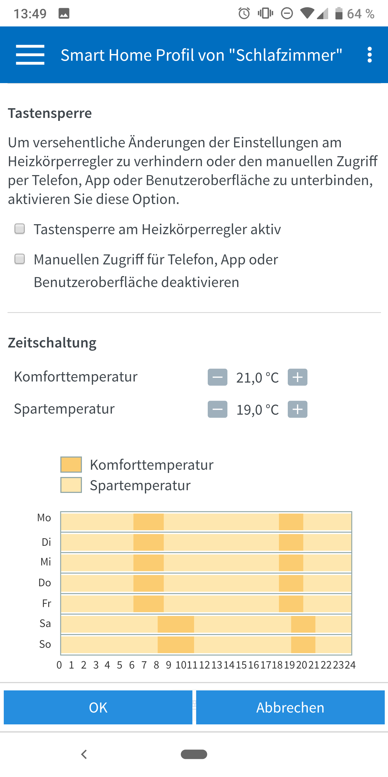Screen dimensions: 388x777
Task: Tap the home pill in the navigation bar
Action: [194, 754]
